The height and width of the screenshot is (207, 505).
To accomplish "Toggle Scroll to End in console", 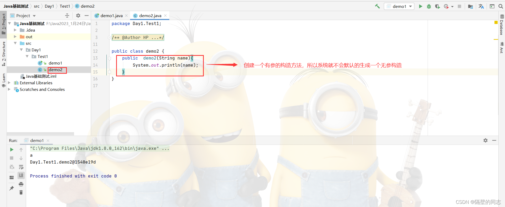I will point(21,175).
